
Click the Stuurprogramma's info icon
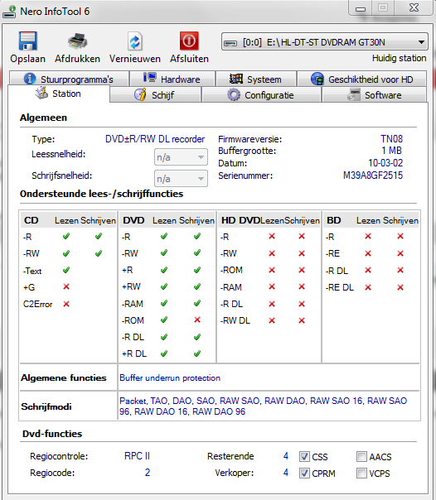point(30,79)
